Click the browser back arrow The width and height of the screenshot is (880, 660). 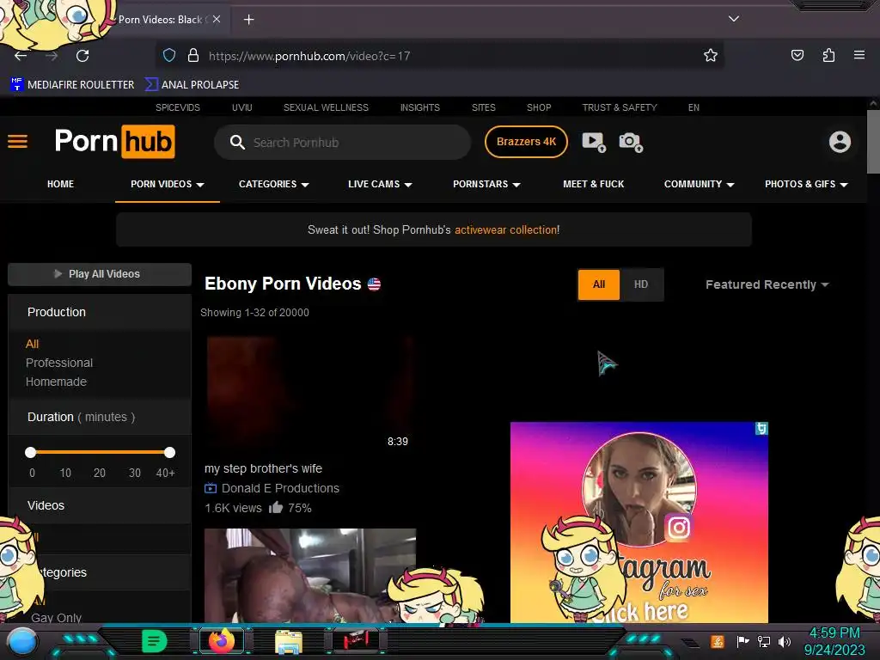[21, 56]
